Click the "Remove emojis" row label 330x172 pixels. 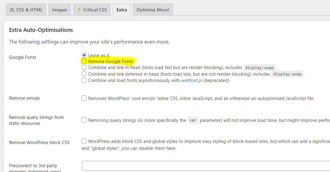pyautogui.click(x=24, y=98)
